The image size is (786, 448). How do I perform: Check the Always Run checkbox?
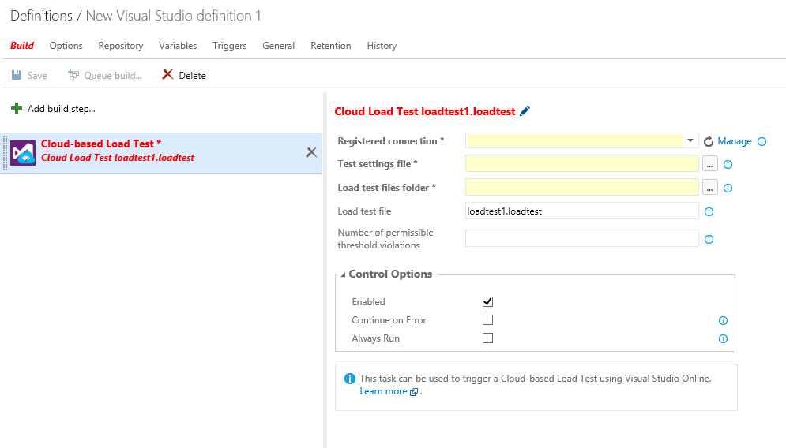487,338
